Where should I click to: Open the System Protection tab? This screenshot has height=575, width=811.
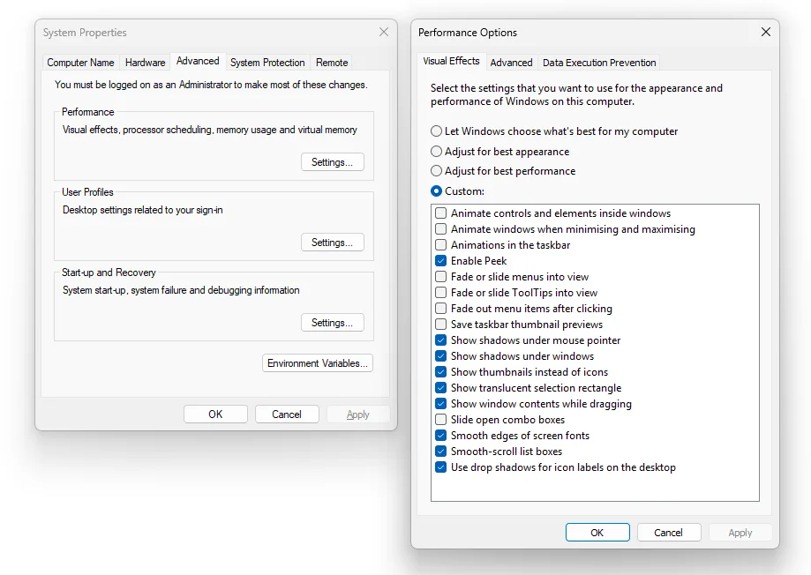pos(267,63)
